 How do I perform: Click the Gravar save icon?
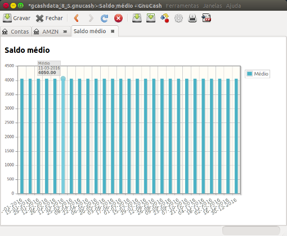click(7, 18)
